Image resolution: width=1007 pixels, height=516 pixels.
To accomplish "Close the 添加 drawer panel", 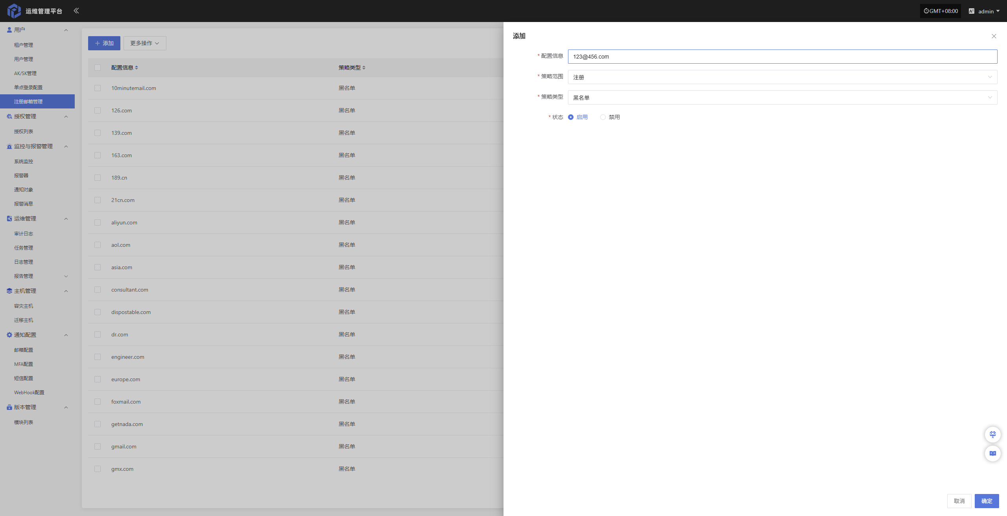I will (994, 36).
